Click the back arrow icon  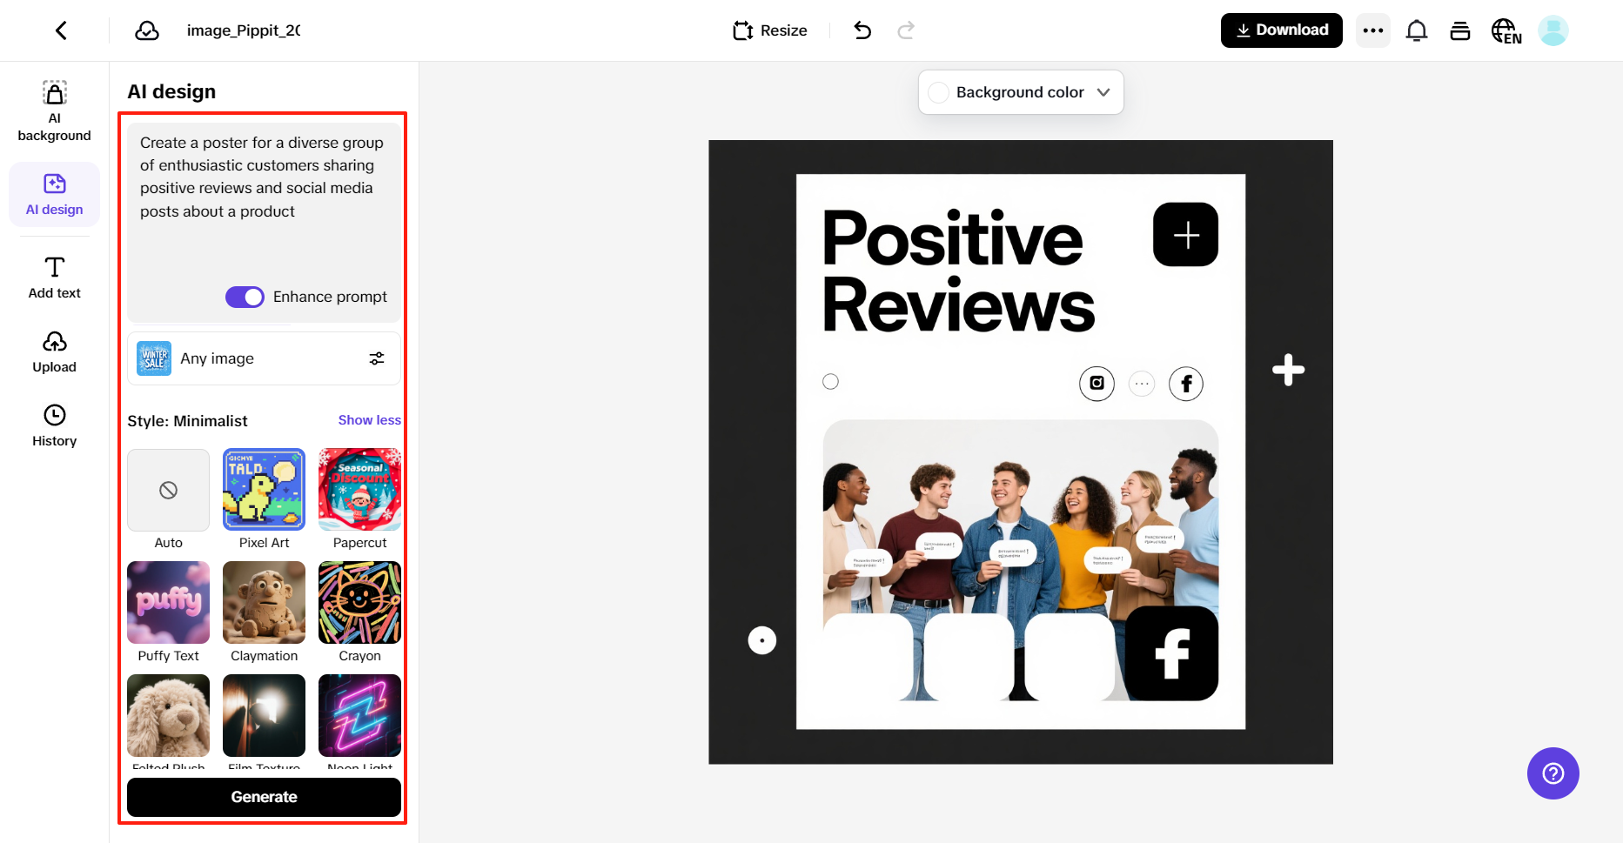tap(61, 30)
